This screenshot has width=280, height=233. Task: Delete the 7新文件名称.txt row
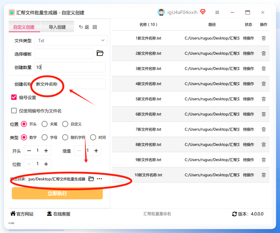pyautogui.click(x=264, y=129)
